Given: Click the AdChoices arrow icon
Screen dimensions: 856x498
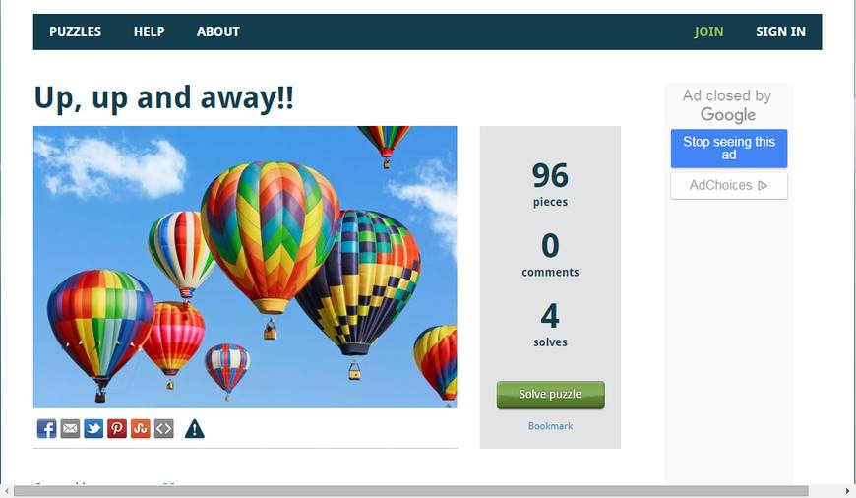Looking at the screenshot, I should tap(764, 186).
